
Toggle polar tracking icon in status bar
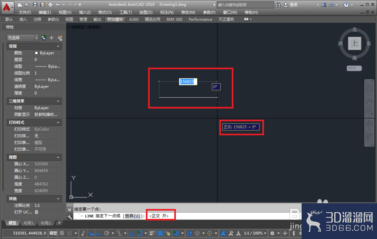(x=107, y=233)
